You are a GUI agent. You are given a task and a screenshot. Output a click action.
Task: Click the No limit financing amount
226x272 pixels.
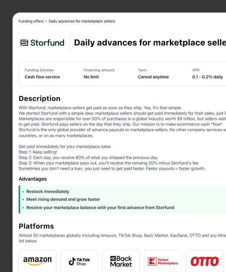pyautogui.click(x=91, y=77)
